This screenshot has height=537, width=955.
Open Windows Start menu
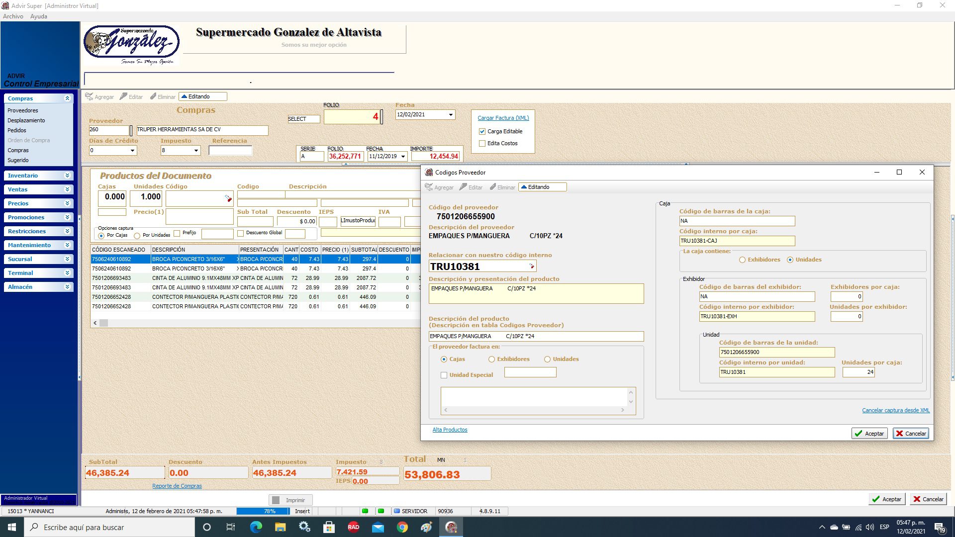(x=12, y=527)
